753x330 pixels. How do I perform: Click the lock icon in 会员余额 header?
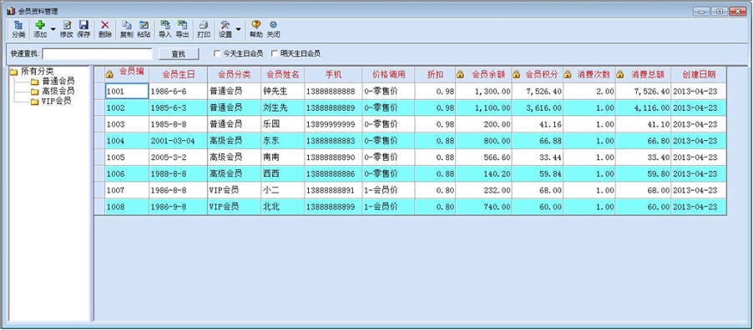click(460, 74)
